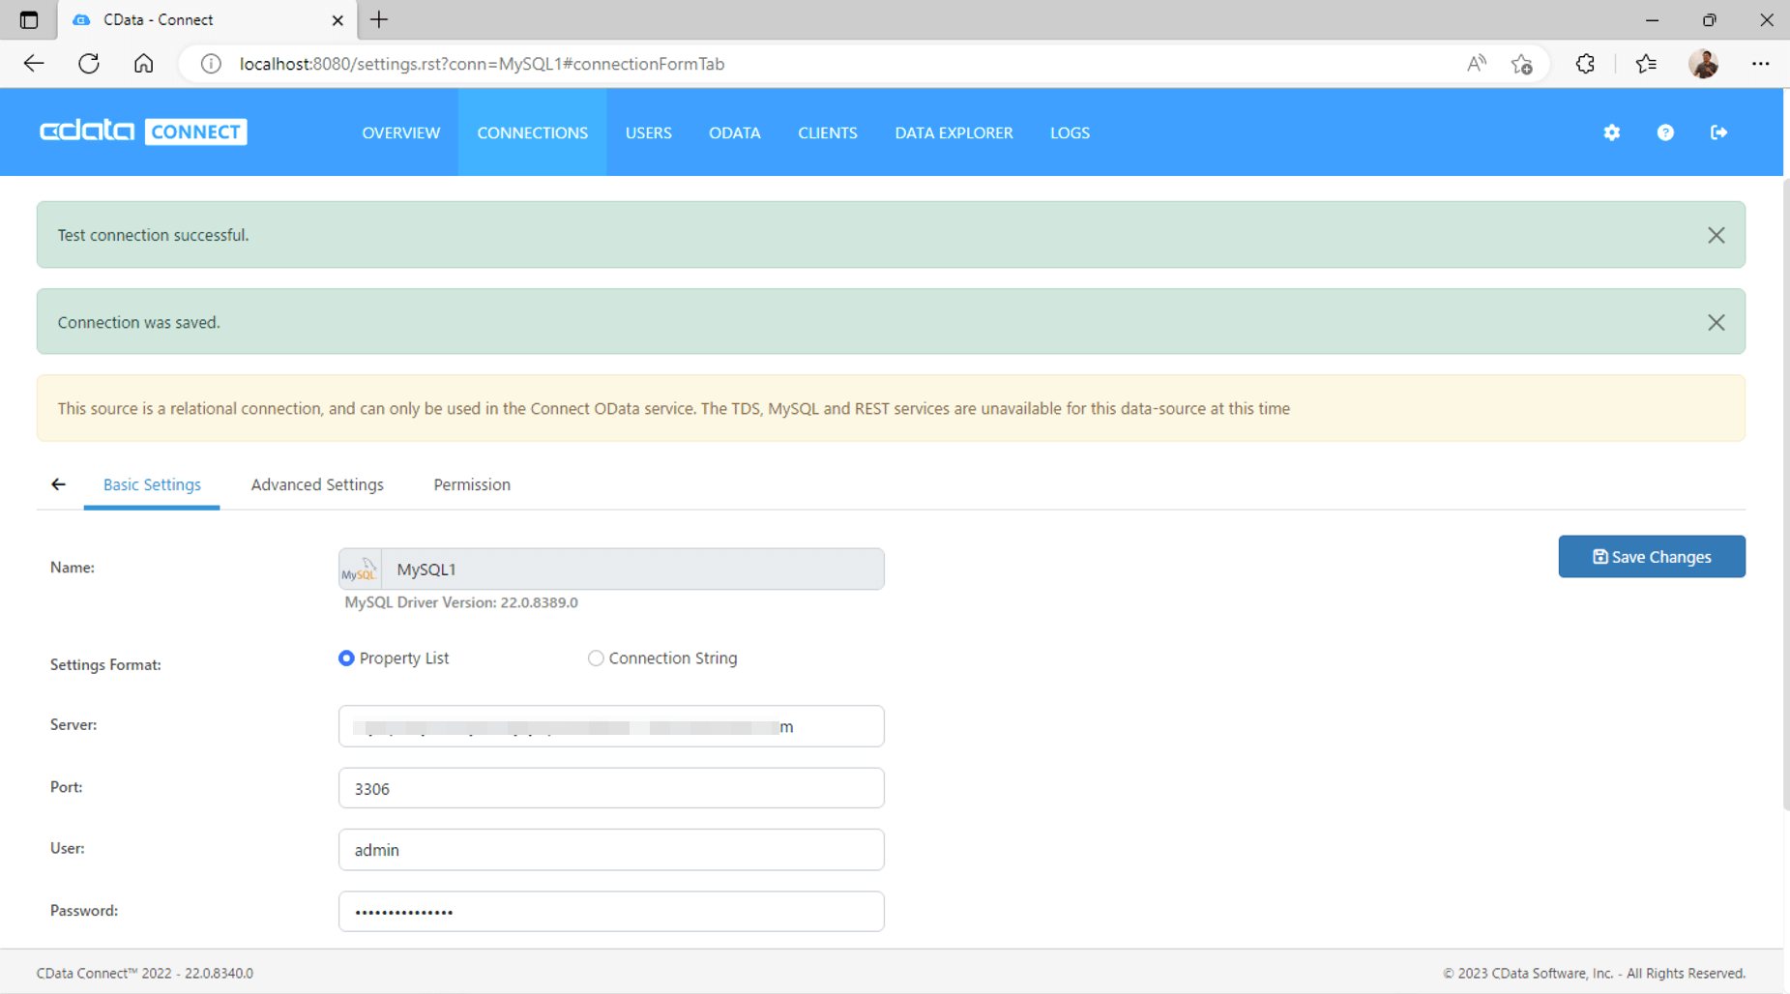Select the Connection String radio button
The height and width of the screenshot is (994, 1790).
(x=596, y=658)
